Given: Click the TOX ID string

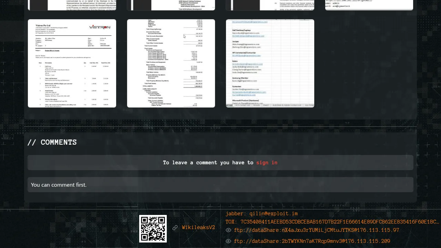Looking at the screenshot, I should click(x=332, y=222).
